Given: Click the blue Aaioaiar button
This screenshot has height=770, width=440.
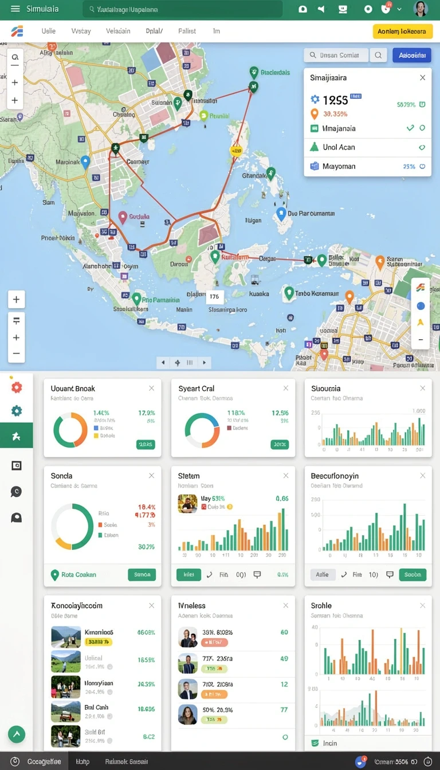Looking at the screenshot, I should pos(411,55).
